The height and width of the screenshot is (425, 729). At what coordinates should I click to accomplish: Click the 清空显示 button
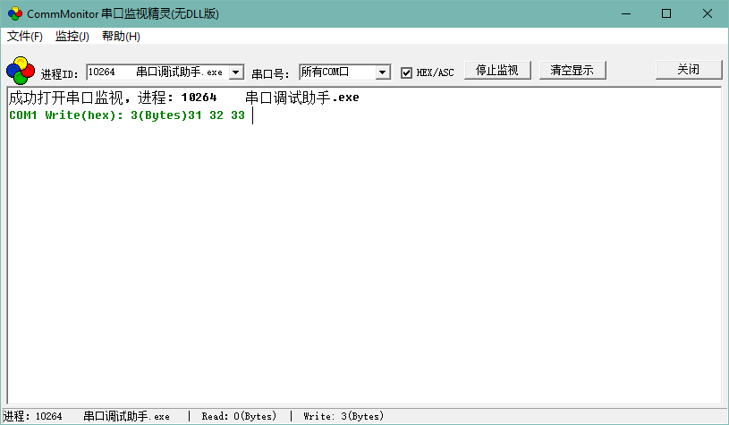point(572,70)
